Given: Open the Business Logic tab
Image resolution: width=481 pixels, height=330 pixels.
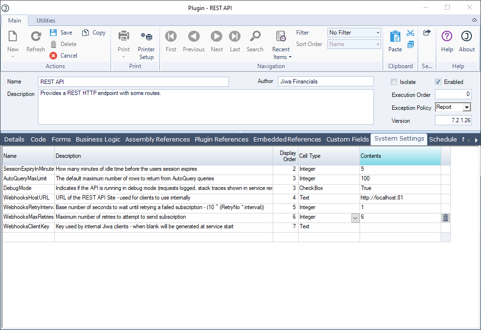Looking at the screenshot, I should pyautogui.click(x=98, y=140).
